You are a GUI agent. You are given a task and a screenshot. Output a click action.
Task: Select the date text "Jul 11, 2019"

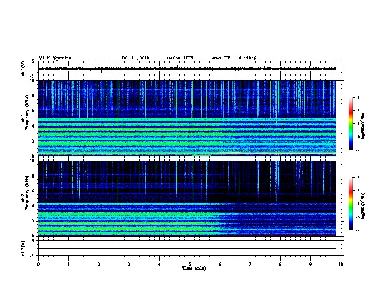click(x=135, y=58)
